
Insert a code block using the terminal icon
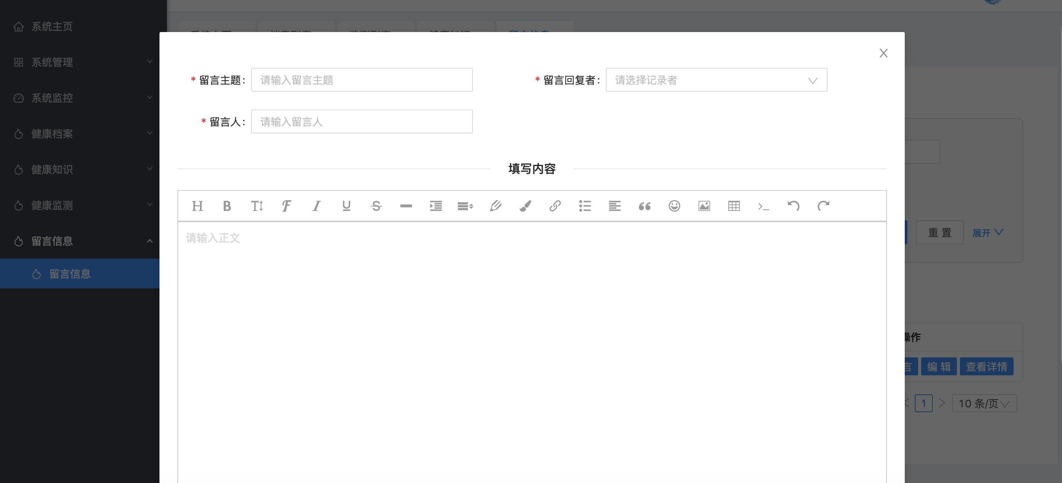click(x=764, y=206)
